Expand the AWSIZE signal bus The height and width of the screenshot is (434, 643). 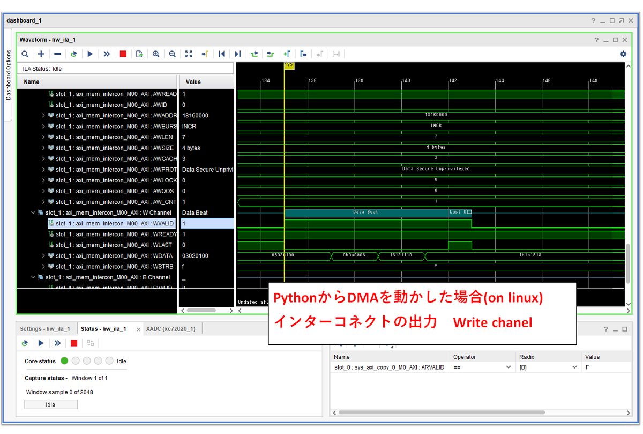[43, 148]
